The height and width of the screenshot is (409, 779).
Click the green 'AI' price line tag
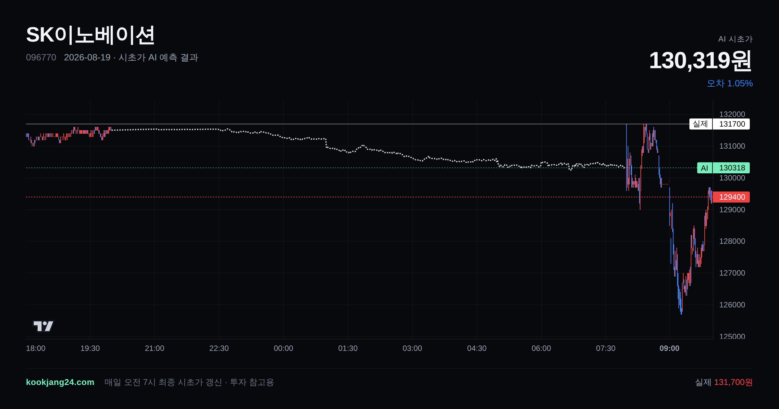click(x=704, y=168)
